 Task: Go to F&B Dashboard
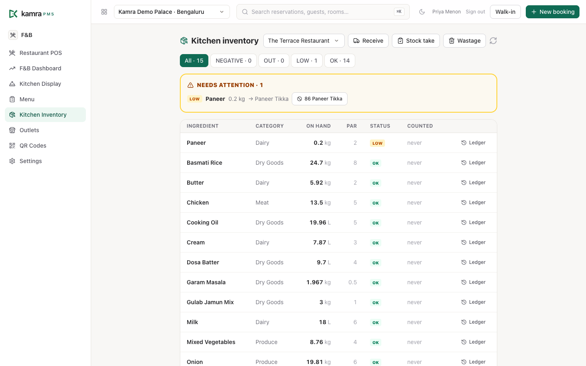click(x=45, y=68)
